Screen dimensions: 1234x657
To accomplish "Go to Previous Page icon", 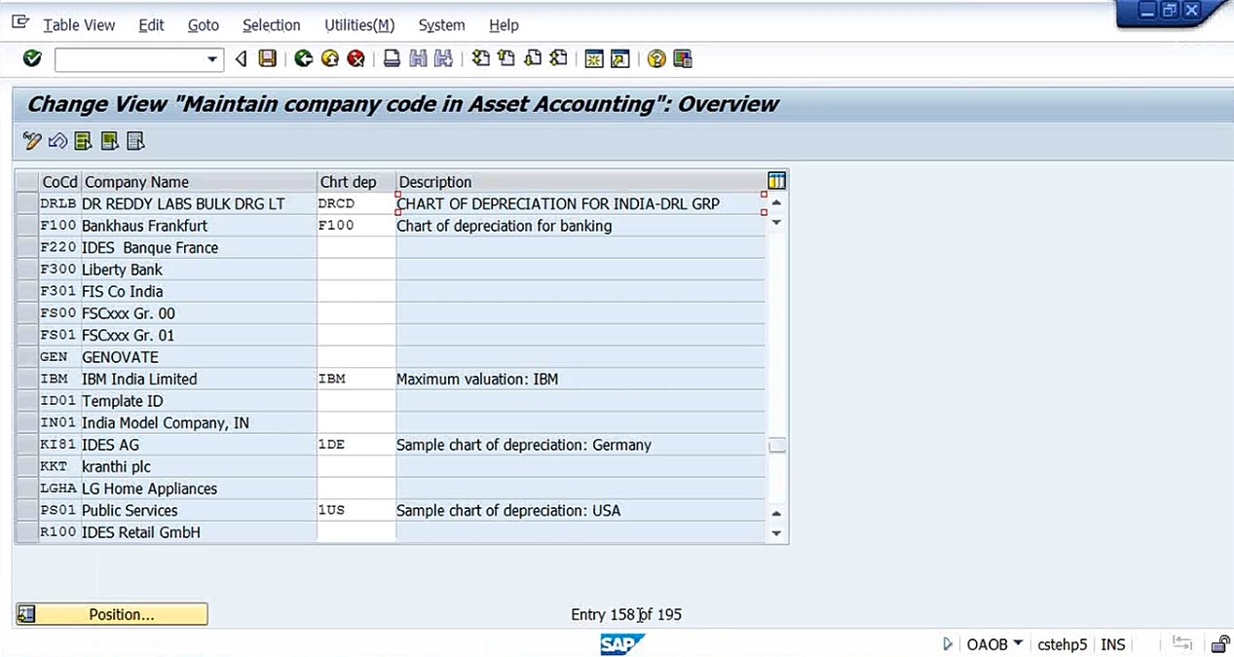I will coord(506,59).
